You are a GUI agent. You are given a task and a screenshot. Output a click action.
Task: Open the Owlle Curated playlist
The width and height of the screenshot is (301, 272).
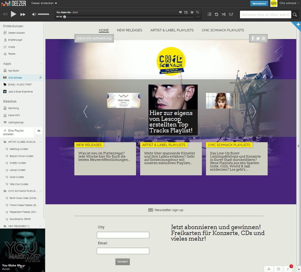[x=17, y=177]
